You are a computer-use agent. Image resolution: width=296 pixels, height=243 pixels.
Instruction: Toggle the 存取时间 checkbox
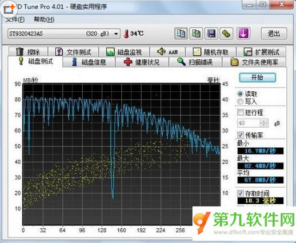point(241,193)
